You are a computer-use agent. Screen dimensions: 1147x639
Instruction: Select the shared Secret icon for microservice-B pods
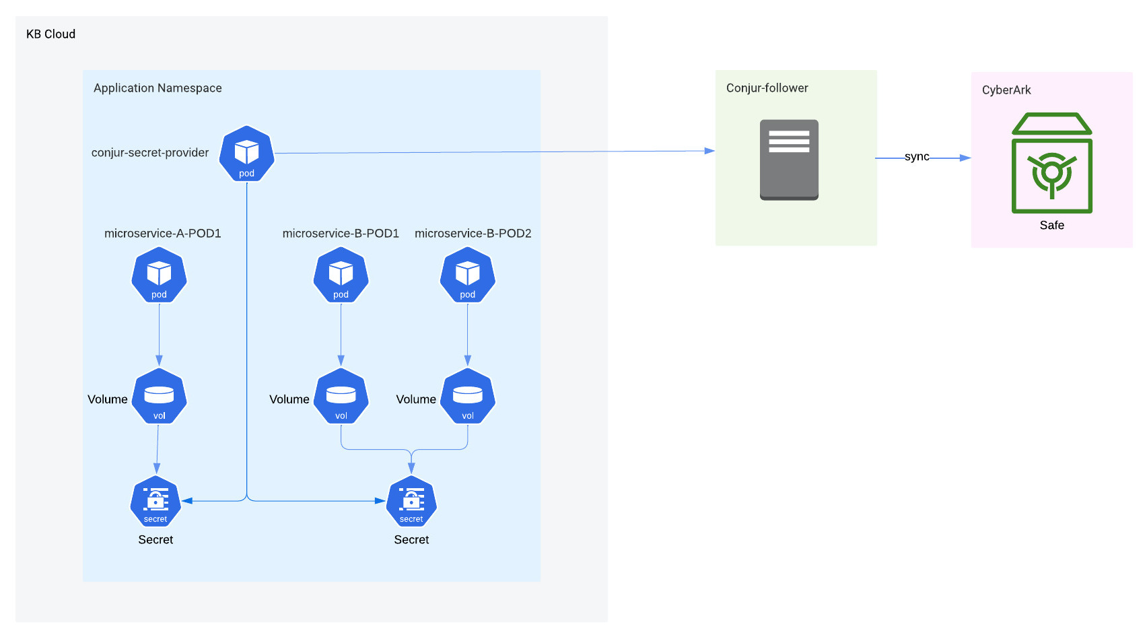click(411, 501)
